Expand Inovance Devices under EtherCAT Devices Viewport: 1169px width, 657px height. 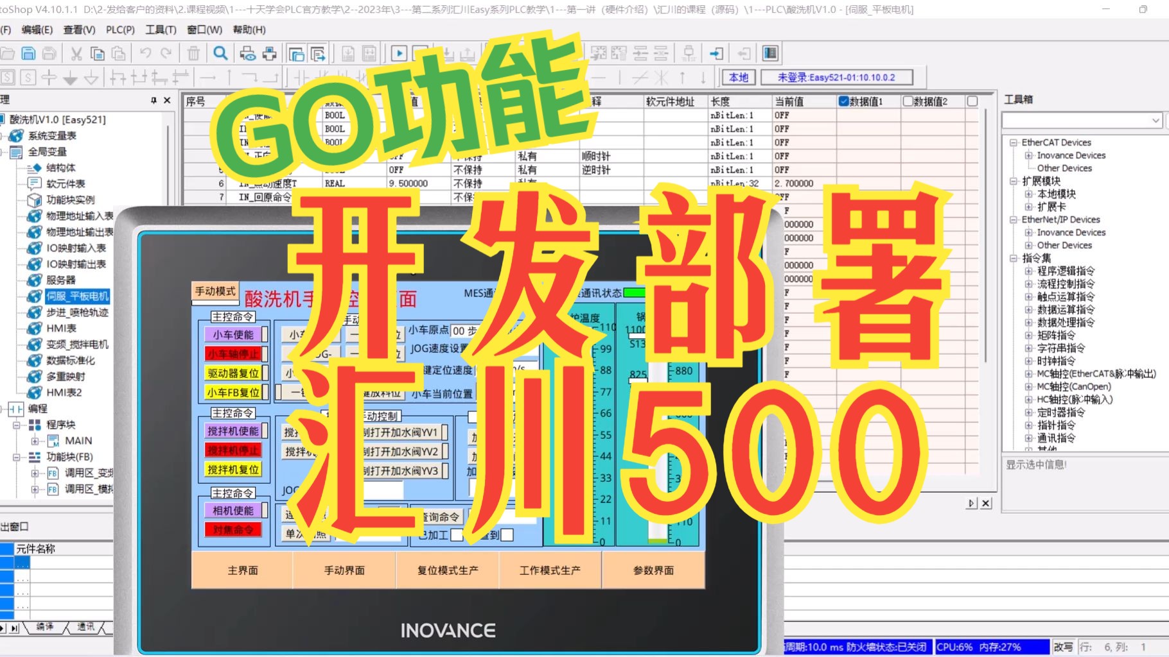point(1029,155)
